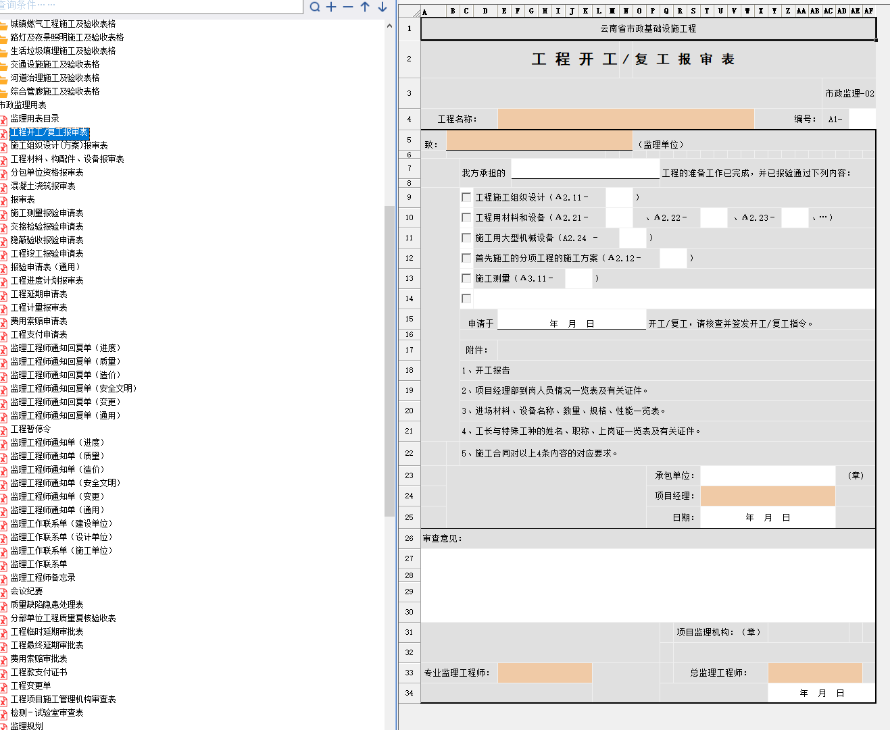Open 监理工作联系单（建设单位） form
The width and height of the screenshot is (890, 730).
pos(61,523)
